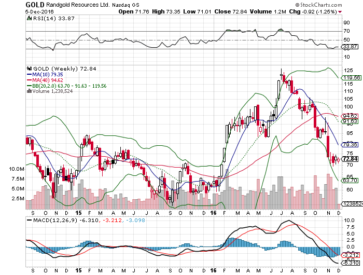Image resolution: width=363 pixels, height=275 pixels.
Task: Click the candlestick icon beside GOLD (Weekly)
Action: (29, 68)
